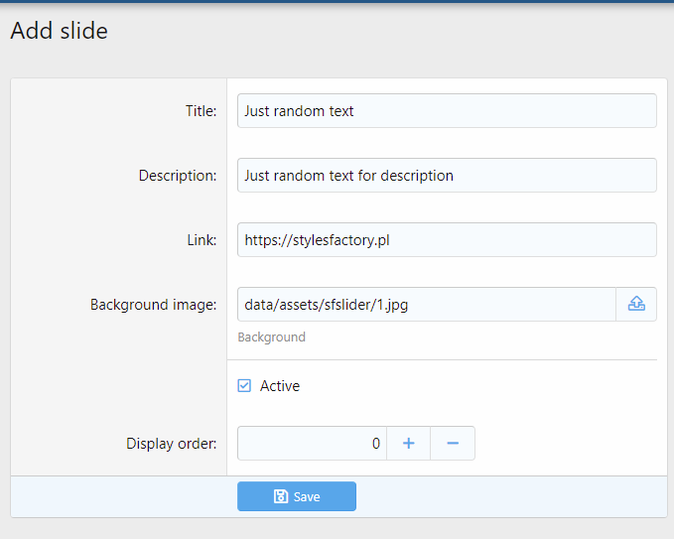Click the Background image: label
This screenshot has width=674, height=539.
pyautogui.click(x=153, y=305)
